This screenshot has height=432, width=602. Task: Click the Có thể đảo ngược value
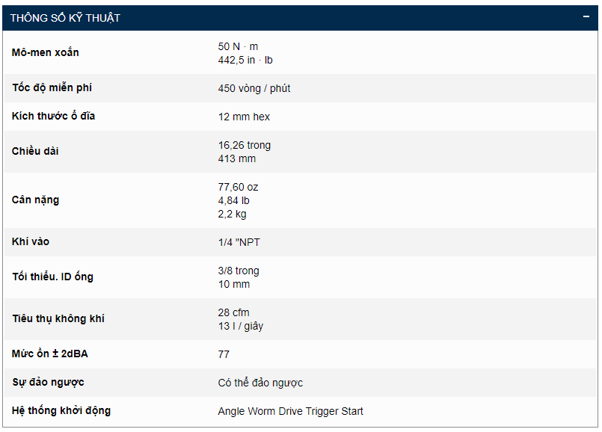(260, 383)
